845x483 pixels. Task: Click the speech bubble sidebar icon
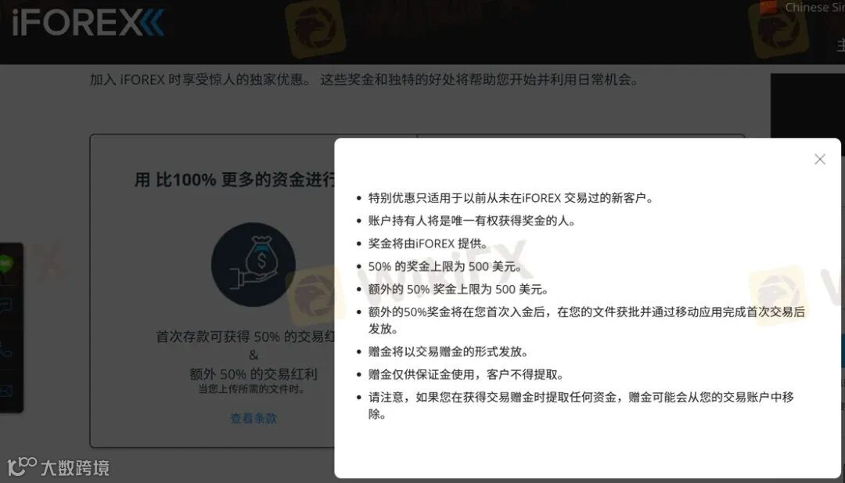5,306
